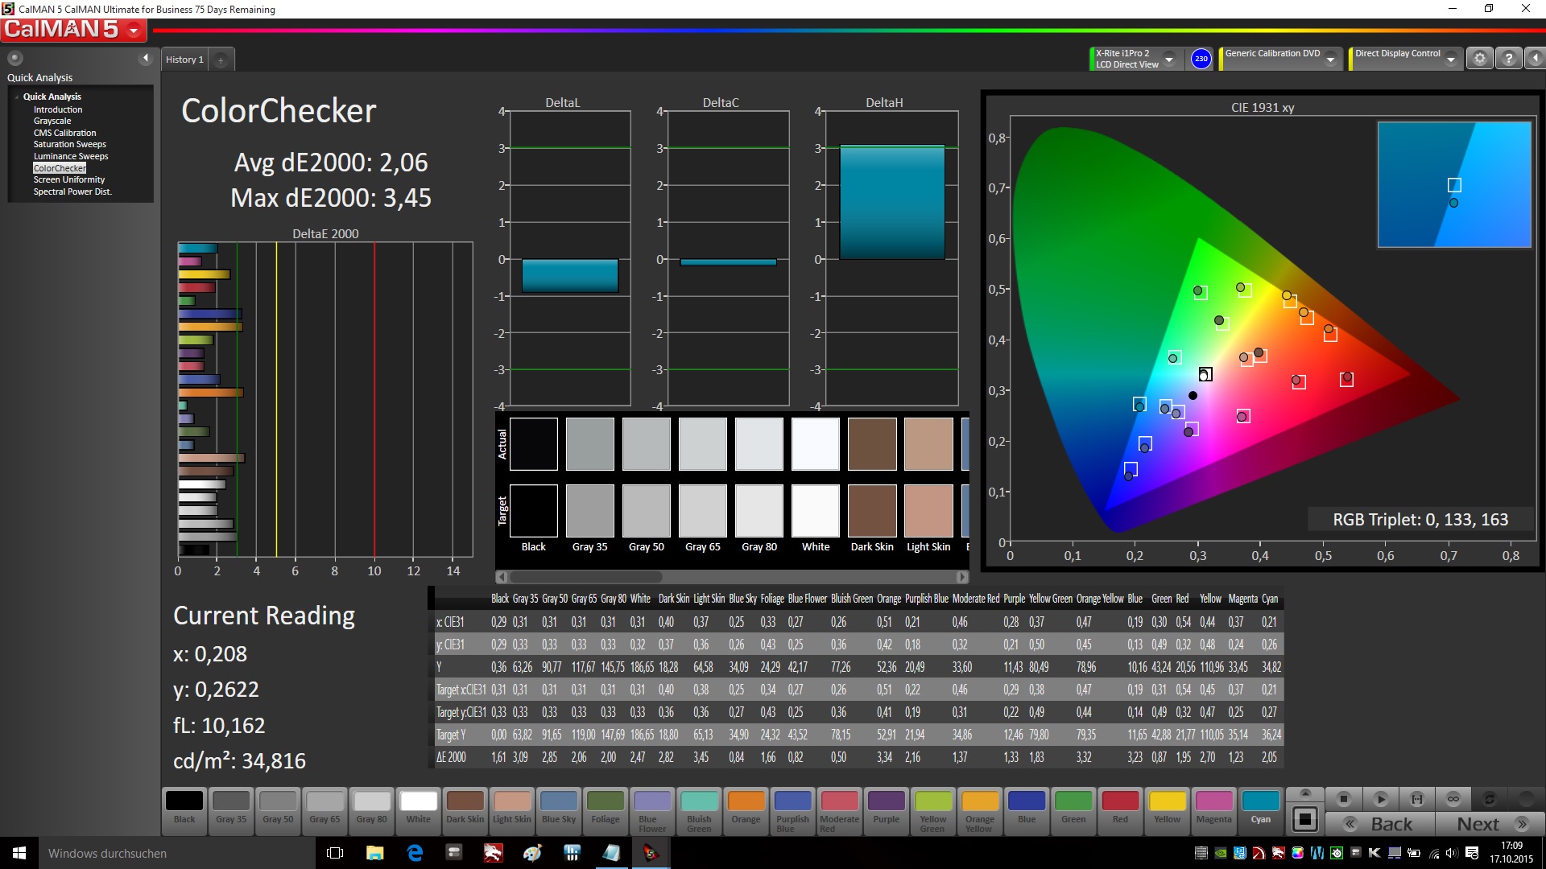Select the Cyan color swatch button
The width and height of the screenshot is (1546, 869).
pyautogui.click(x=1260, y=808)
